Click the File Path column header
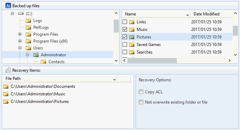Viewport: 240px width, 130px height. coord(59,79)
